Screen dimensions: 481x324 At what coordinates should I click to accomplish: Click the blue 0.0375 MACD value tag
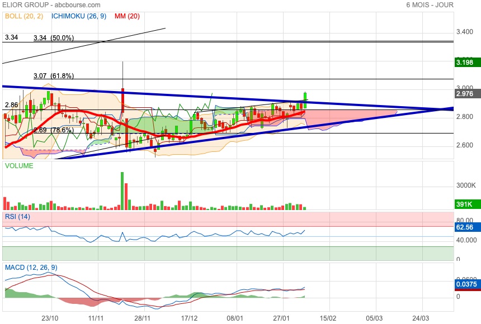coord(465,284)
